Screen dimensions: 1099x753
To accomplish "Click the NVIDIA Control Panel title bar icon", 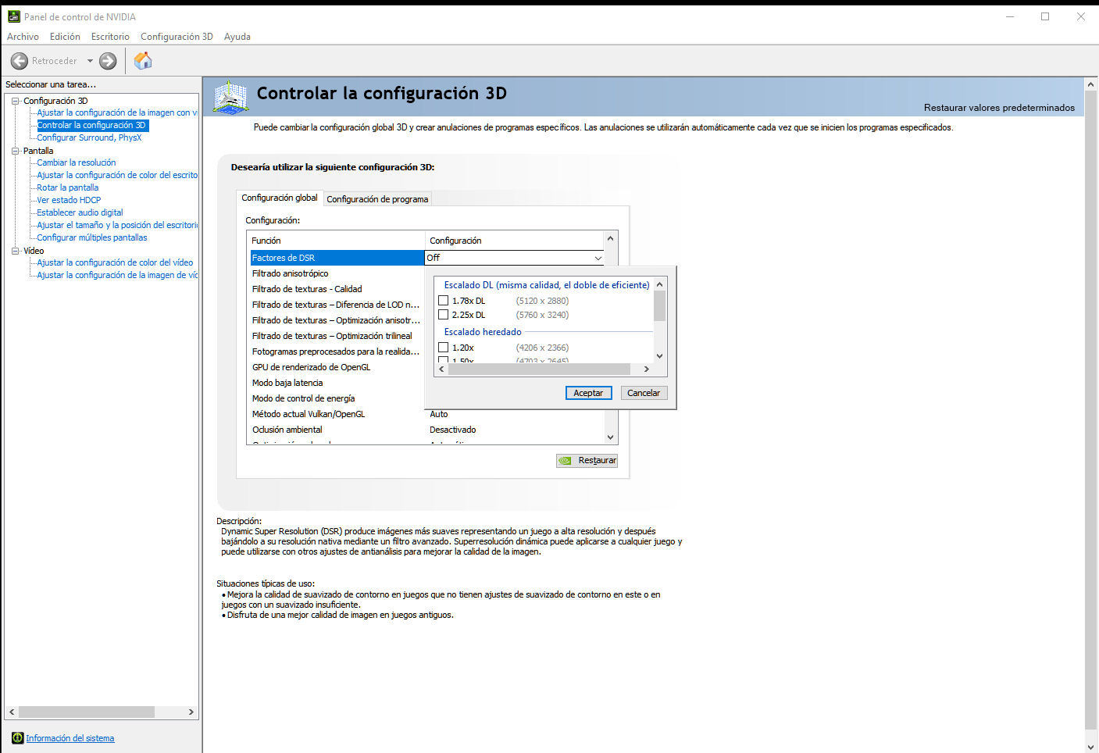I will (13, 16).
